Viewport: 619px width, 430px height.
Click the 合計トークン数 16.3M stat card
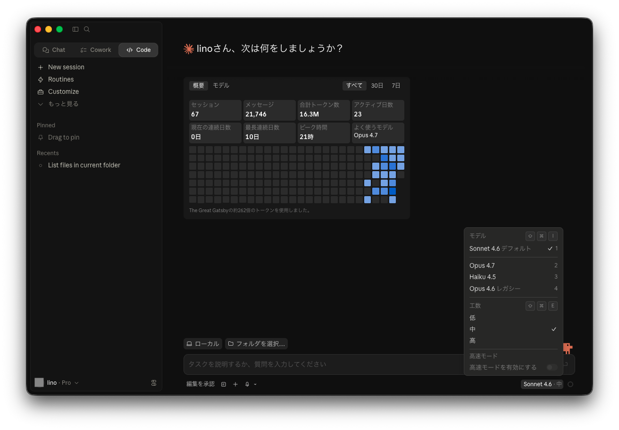click(x=324, y=110)
